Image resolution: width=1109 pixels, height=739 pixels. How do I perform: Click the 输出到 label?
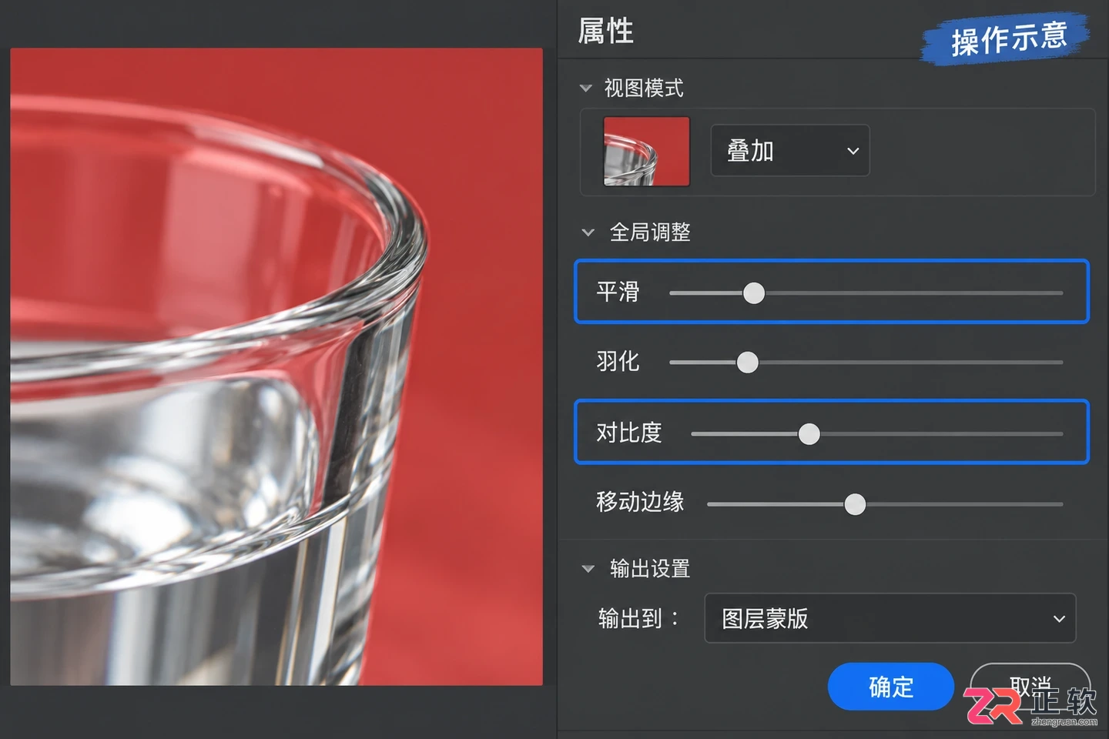(638, 618)
